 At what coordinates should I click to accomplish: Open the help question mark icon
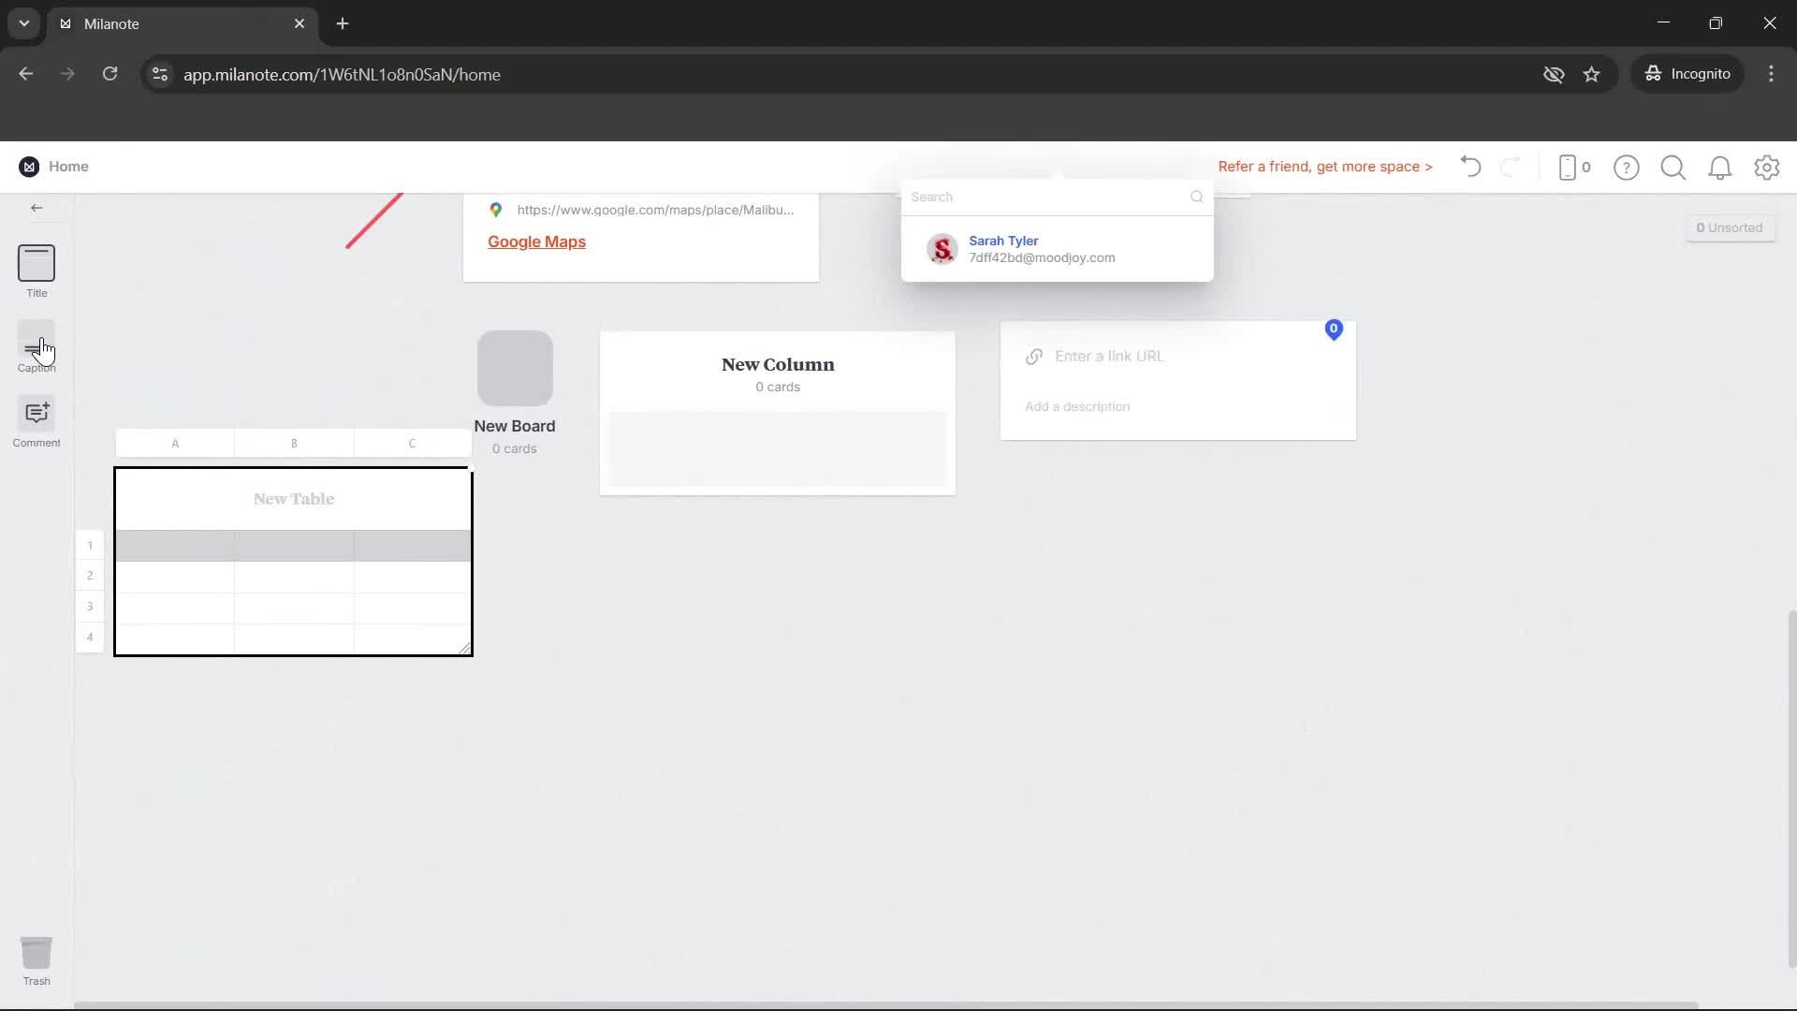pos(1627,167)
